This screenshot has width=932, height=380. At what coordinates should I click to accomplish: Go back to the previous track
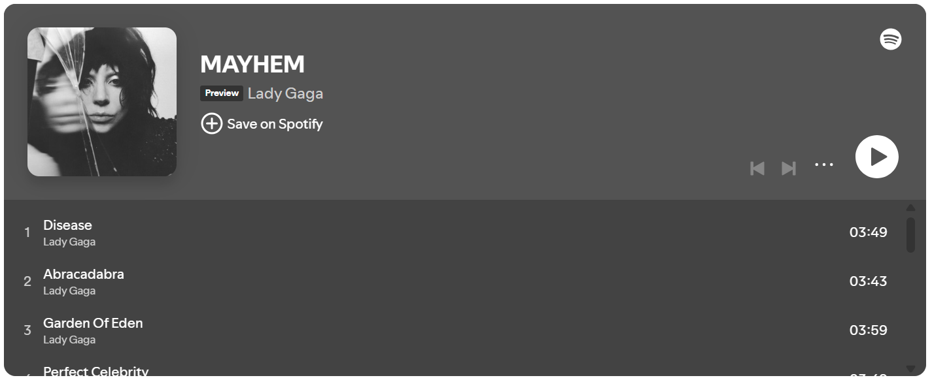click(757, 168)
